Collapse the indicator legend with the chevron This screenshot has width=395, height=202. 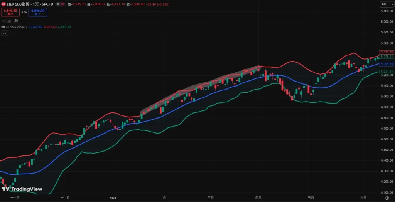coord(4,33)
